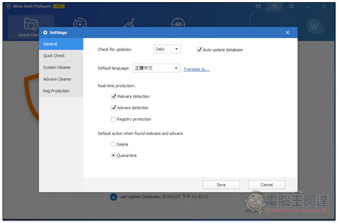This screenshot has height=223, width=338.
Task: Click the Check for updates label
Action: tap(114, 49)
